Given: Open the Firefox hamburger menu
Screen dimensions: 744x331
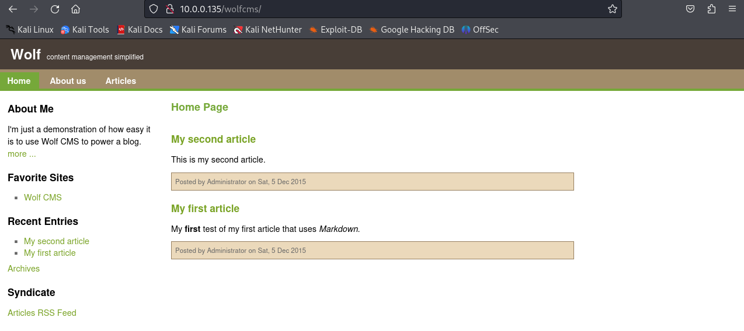Looking at the screenshot, I should 732,9.
